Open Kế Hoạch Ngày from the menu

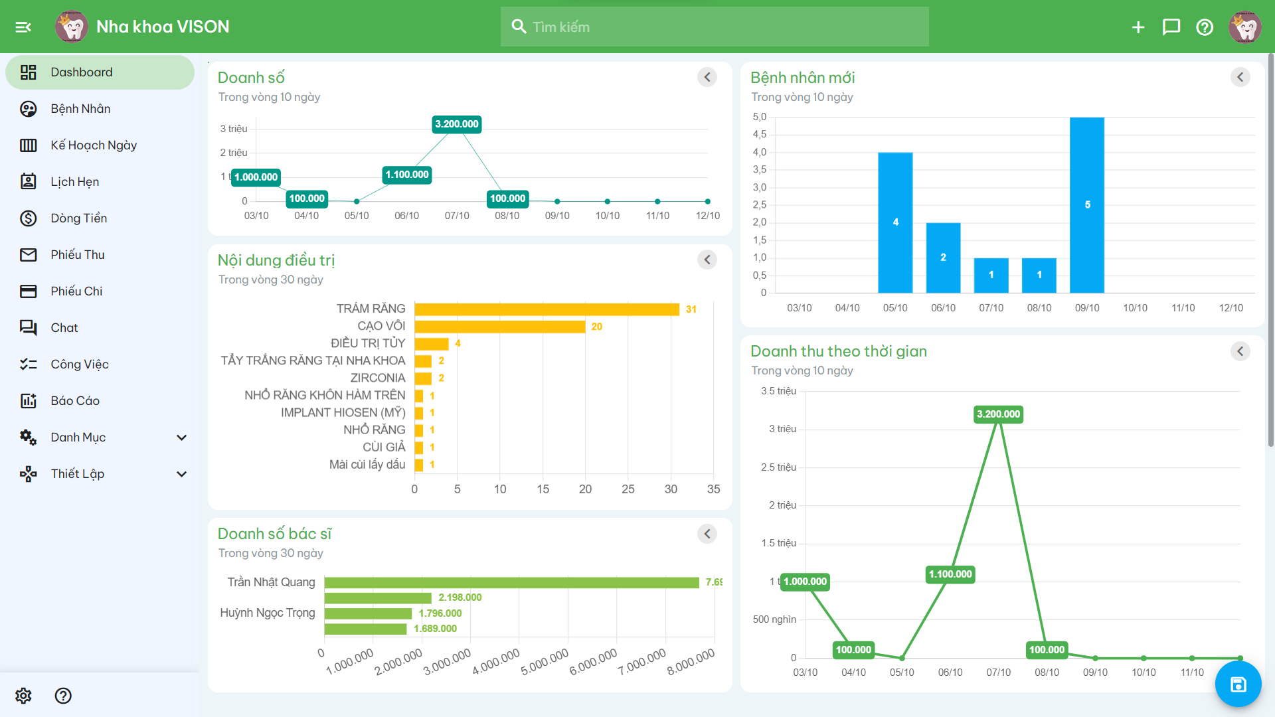coord(93,145)
